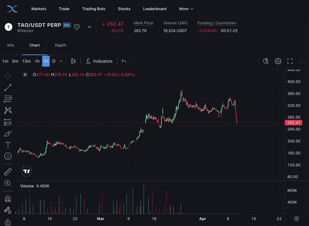Open candlestick chart type selector
This screenshot has height=226, width=309.
coord(73,61)
